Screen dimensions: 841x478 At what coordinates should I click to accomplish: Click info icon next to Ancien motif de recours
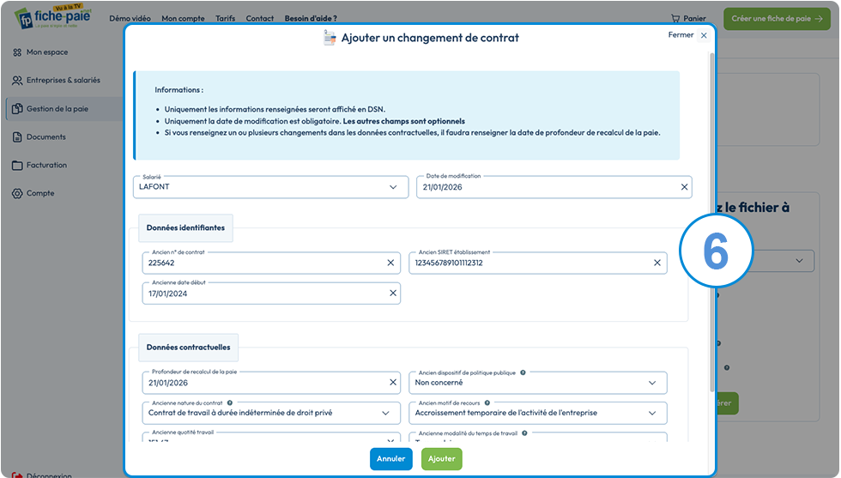[487, 402]
